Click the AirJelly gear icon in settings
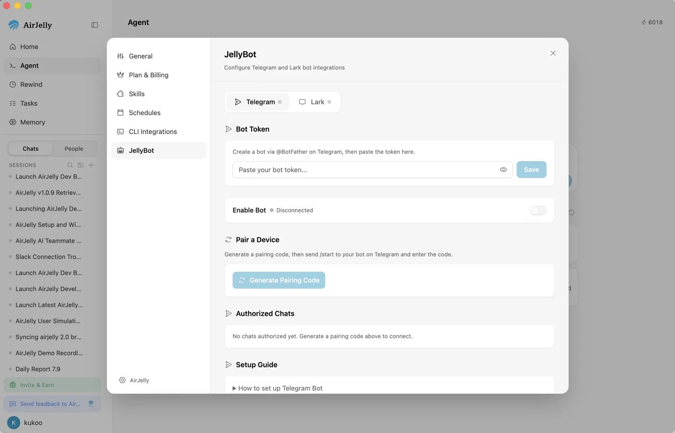675x433 pixels. 122,381
